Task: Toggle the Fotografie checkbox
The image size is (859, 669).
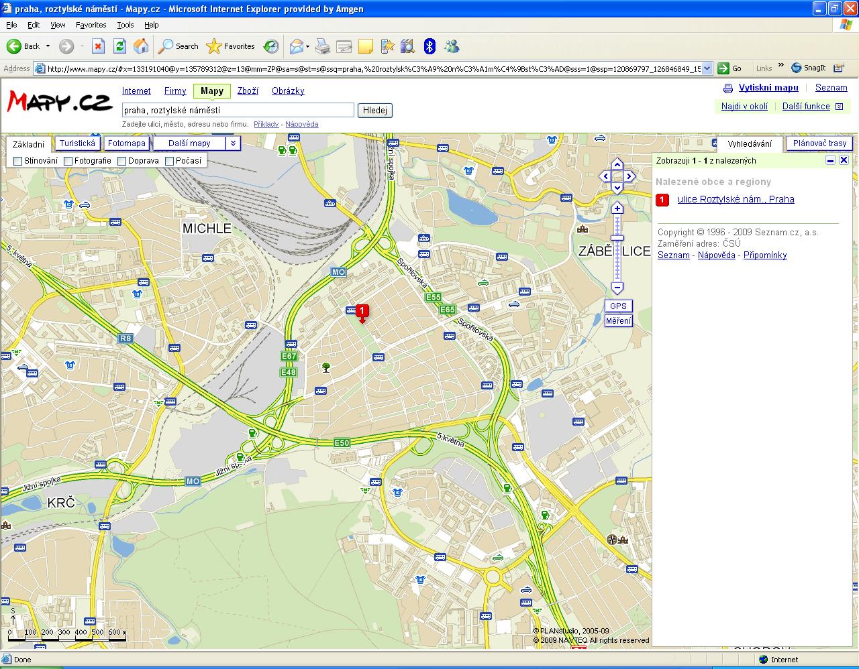Action: [68, 161]
